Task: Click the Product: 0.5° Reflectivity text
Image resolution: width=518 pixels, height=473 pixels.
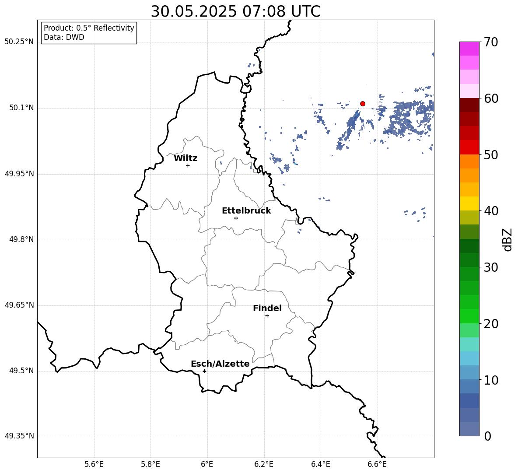Action: 89,28
